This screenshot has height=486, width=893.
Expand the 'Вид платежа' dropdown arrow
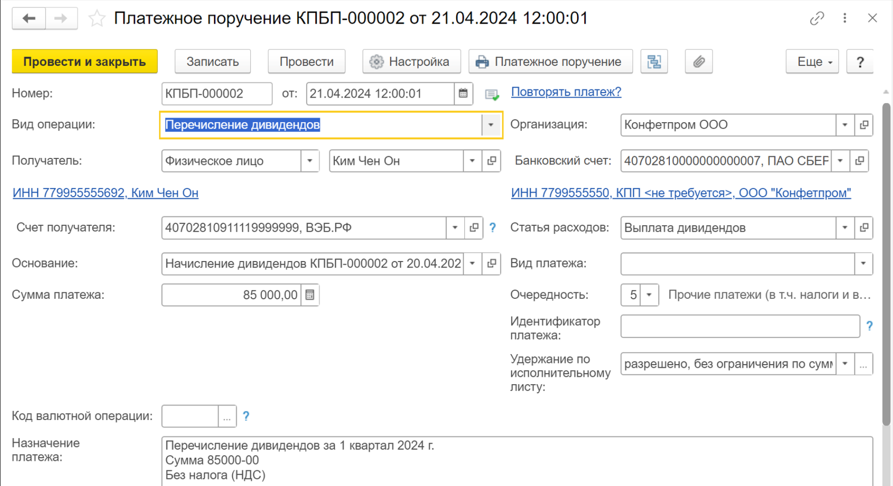[863, 263]
